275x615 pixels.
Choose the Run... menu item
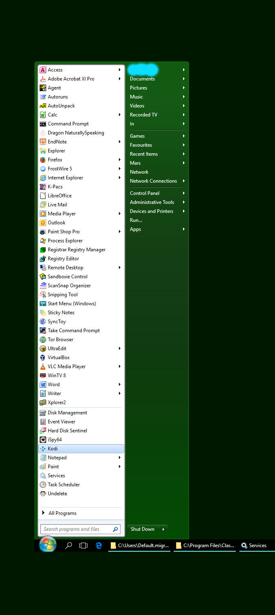click(136, 220)
